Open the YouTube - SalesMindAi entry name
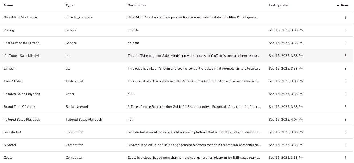Viewport: 354px width, 163px height. coord(21,56)
